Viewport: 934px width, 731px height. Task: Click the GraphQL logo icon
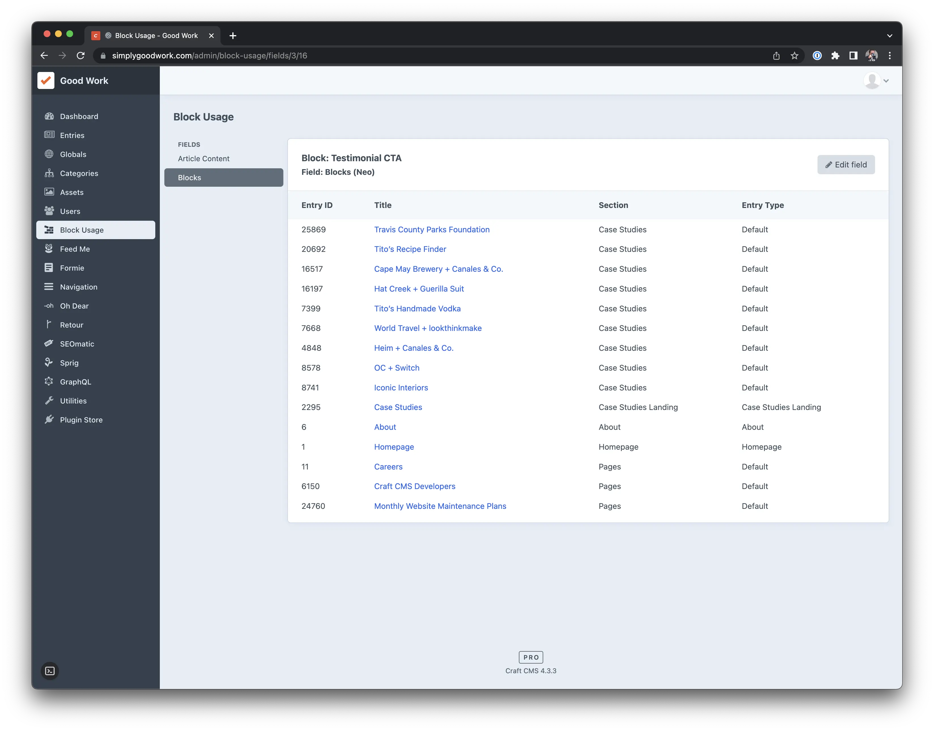pyautogui.click(x=49, y=381)
